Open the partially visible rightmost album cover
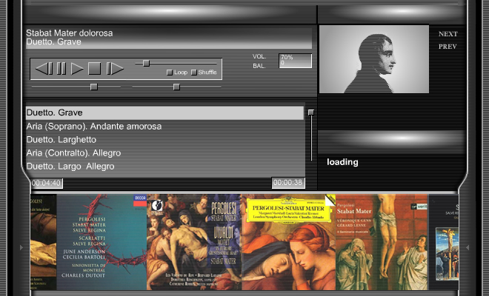The height and width of the screenshot is (296, 489). tap(444, 242)
